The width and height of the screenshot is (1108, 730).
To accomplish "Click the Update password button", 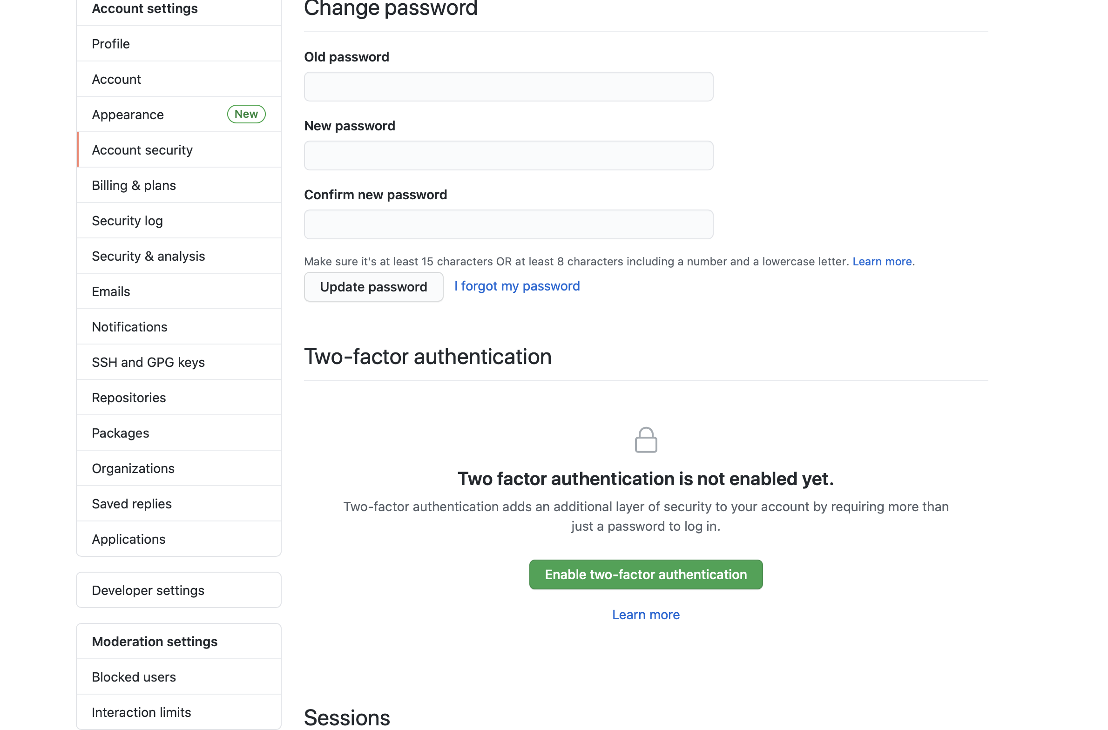I will (x=373, y=286).
